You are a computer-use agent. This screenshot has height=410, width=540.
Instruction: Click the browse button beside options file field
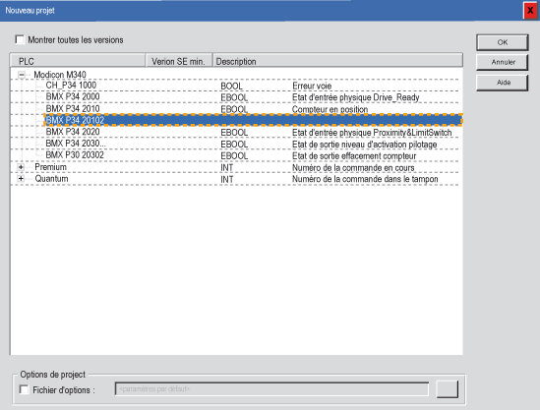pos(447,389)
